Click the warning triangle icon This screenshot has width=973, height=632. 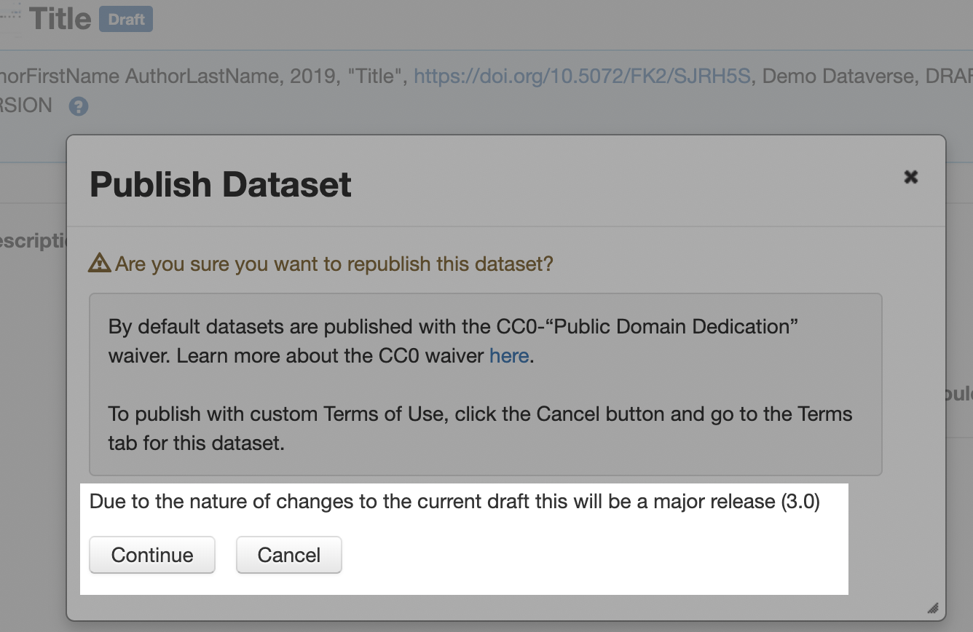tap(100, 263)
